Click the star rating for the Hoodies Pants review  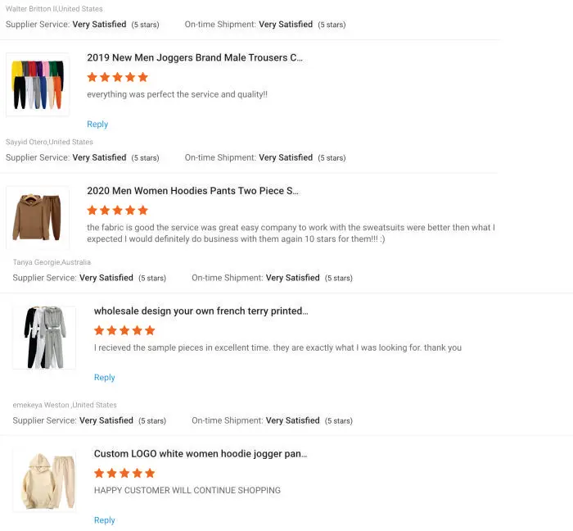pyautogui.click(x=118, y=211)
